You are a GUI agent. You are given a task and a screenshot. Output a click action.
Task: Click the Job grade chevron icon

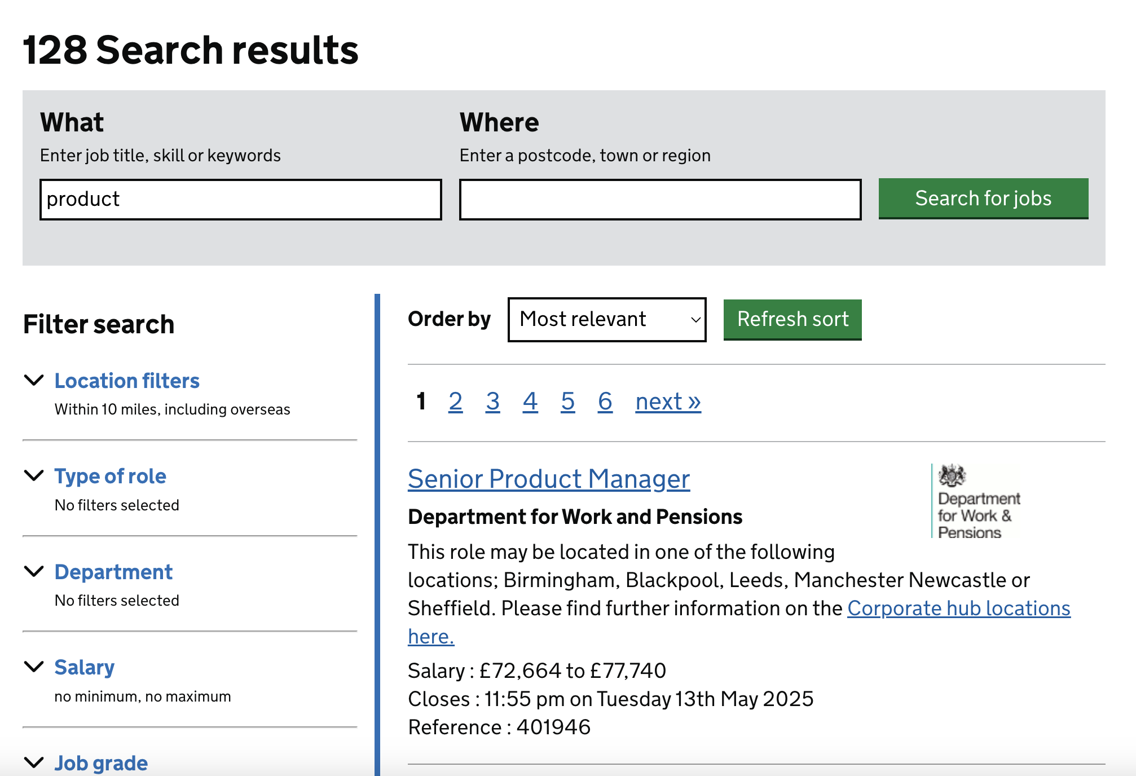click(x=34, y=762)
